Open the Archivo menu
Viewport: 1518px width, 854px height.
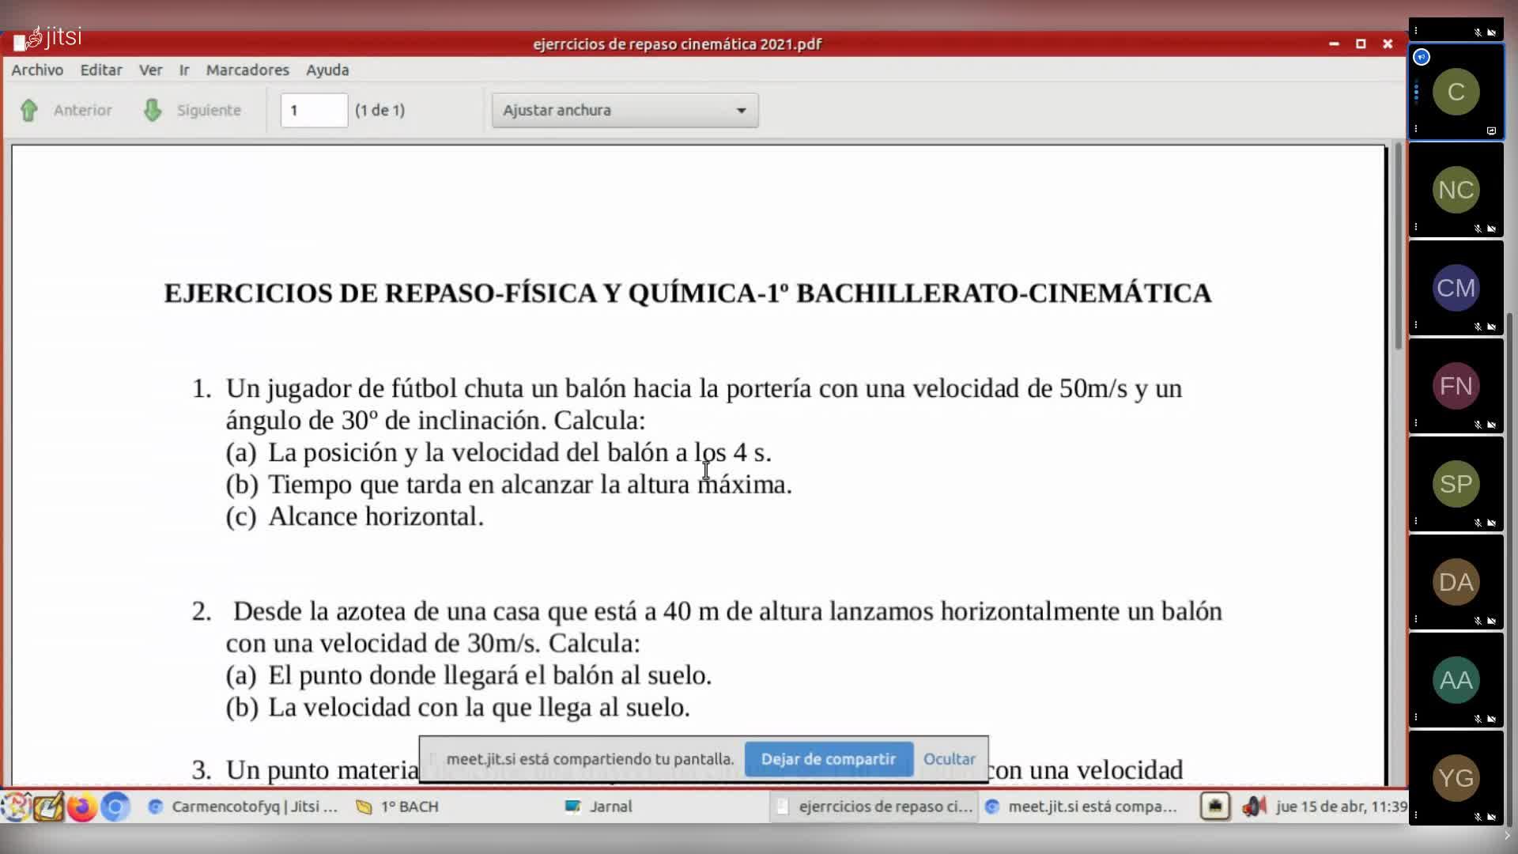coord(37,70)
